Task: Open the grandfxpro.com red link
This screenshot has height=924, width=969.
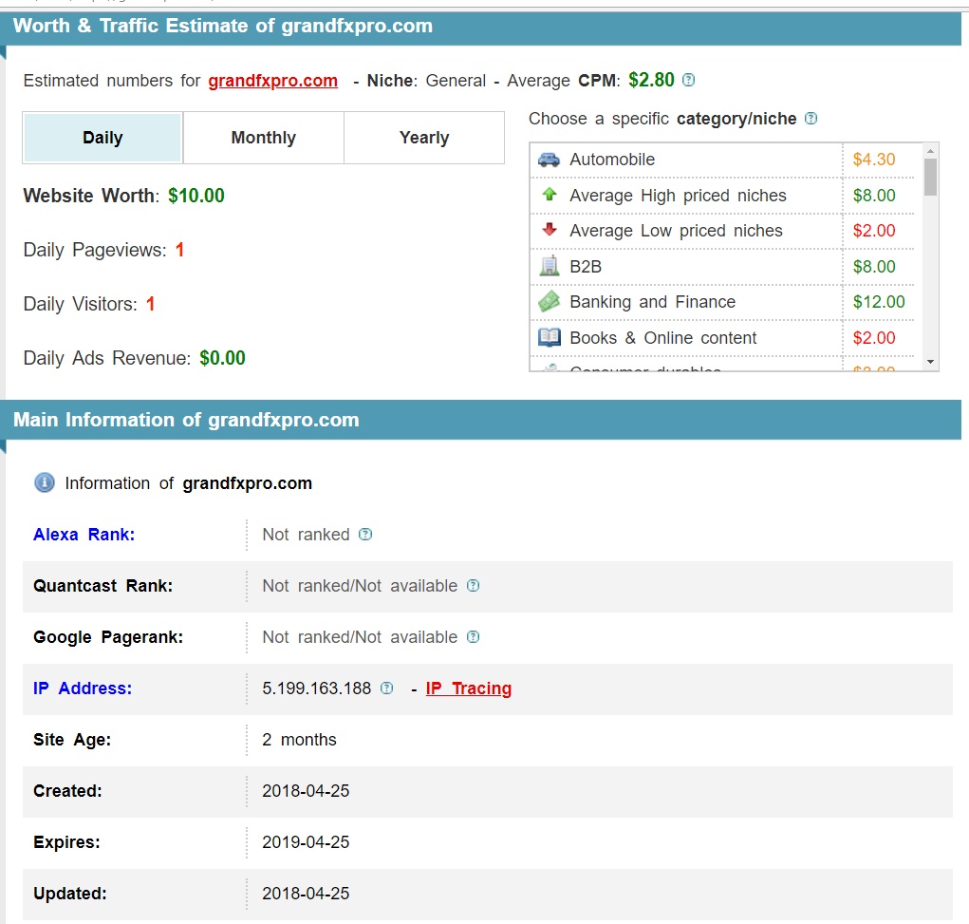Action: tap(272, 81)
